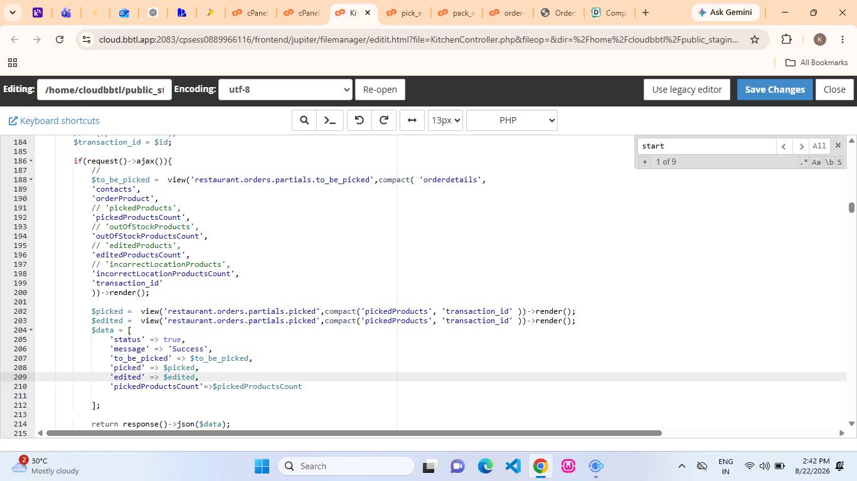Viewport: 857px width, 481px height.
Task: Toggle case sensitive Aa search option
Action: (x=816, y=162)
